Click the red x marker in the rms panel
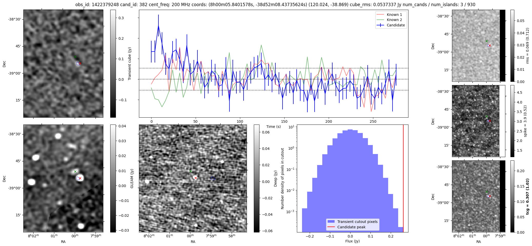The height and width of the screenshot is (246, 532). 490,46
